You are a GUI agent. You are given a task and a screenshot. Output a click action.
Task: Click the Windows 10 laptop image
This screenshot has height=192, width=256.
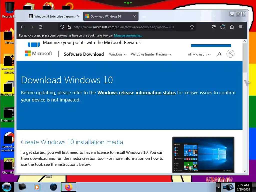tap(203, 155)
